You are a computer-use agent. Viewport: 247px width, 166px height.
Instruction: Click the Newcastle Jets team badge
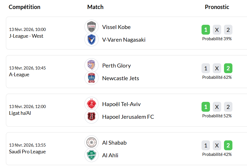pos(92,78)
